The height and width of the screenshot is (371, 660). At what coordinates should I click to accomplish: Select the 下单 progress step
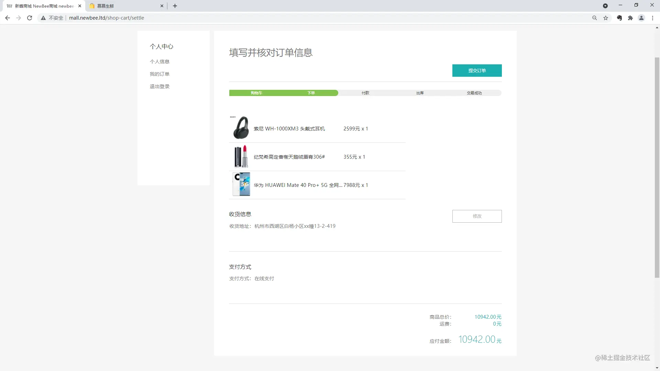(x=311, y=93)
